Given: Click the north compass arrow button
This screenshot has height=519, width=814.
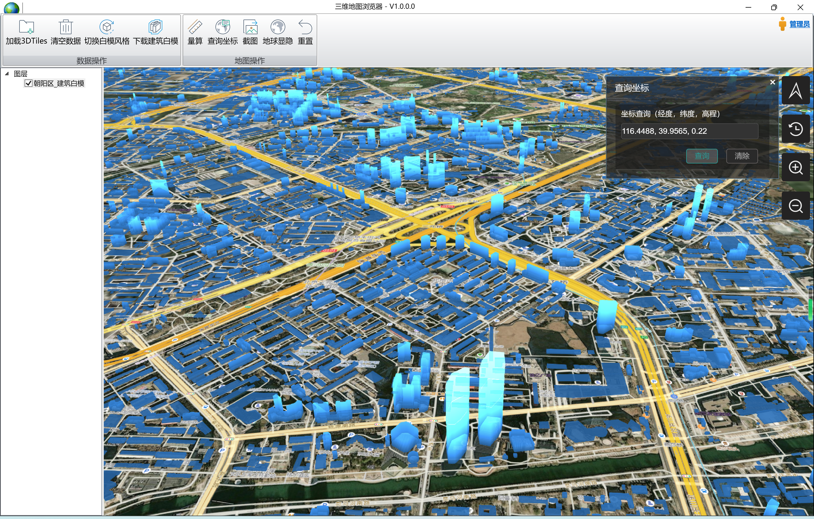Looking at the screenshot, I should pos(795,91).
